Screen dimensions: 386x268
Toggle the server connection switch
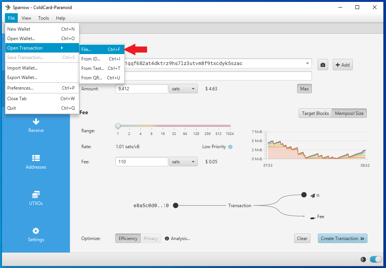pyautogui.click(x=375, y=259)
